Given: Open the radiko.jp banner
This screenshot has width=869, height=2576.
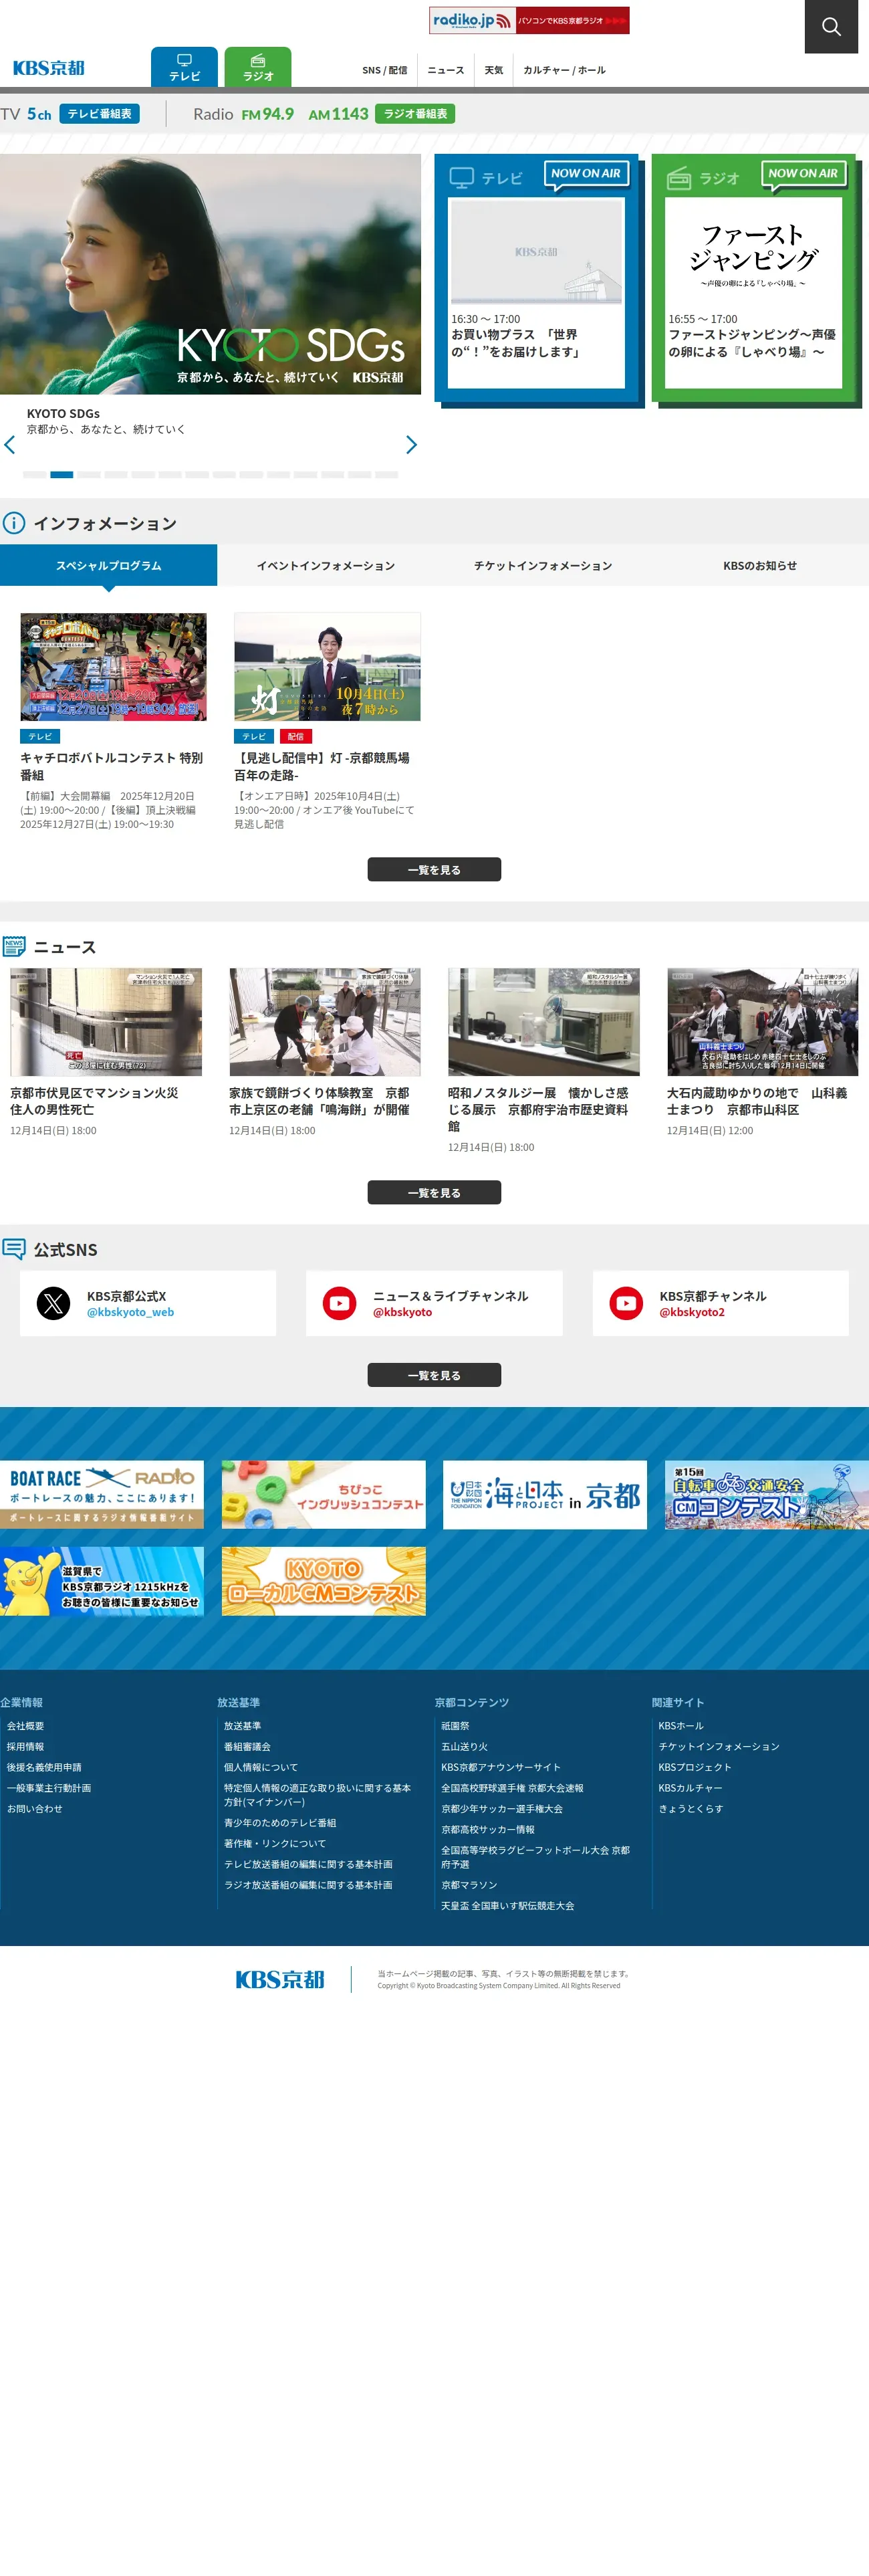Looking at the screenshot, I should tap(529, 20).
